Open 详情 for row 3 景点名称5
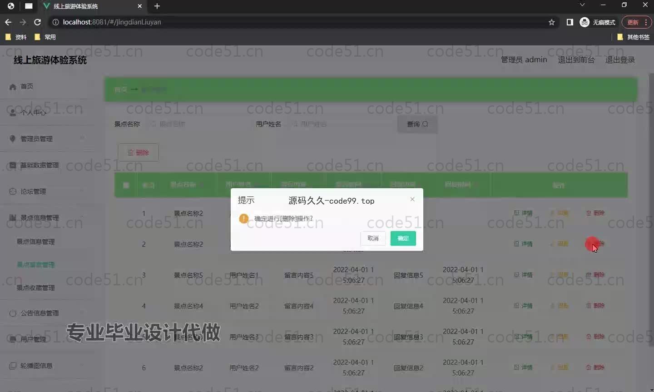Screen dimensions: 654x392 [x=523, y=275]
